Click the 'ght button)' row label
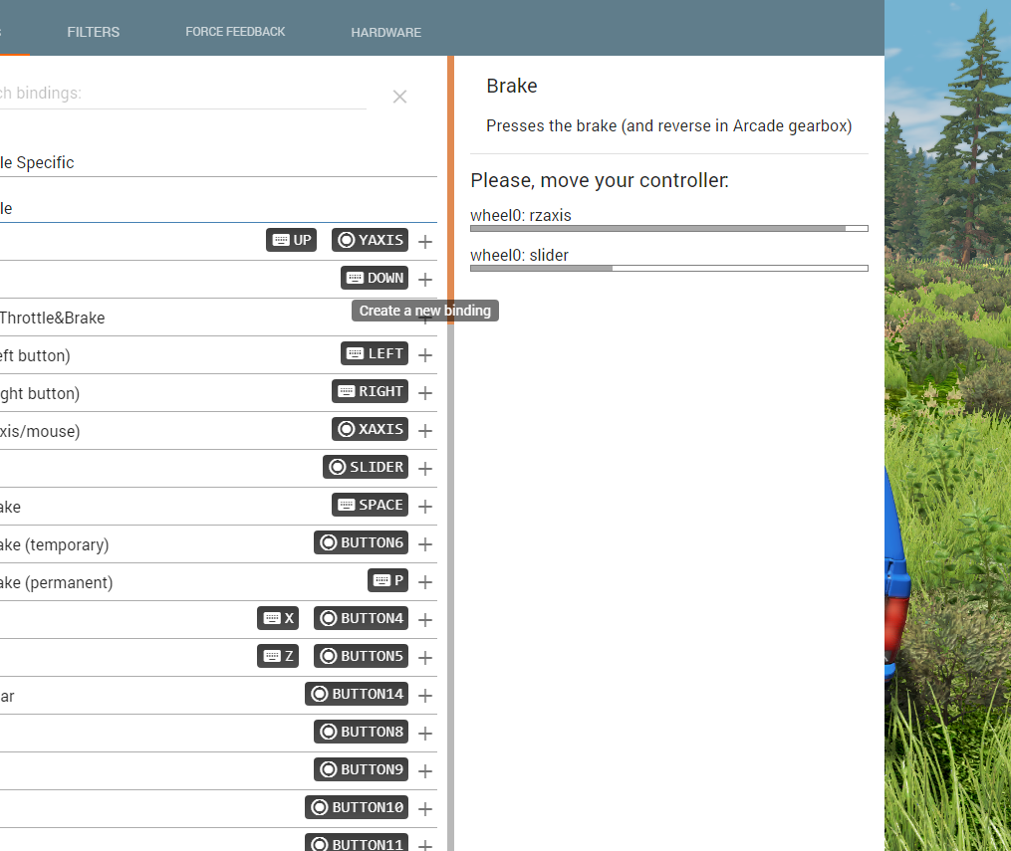This screenshot has height=851, width=1011. [40, 393]
